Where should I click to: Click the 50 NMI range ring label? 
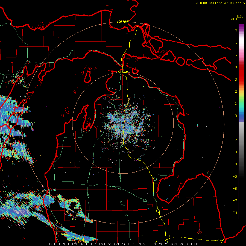123,72
